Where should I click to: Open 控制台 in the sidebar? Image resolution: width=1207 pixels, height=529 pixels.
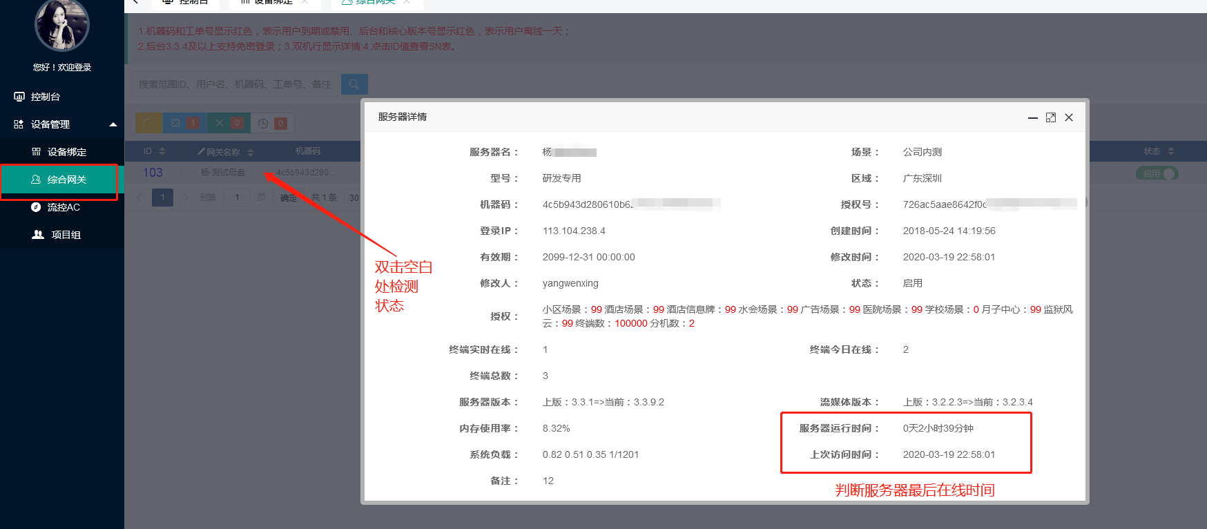click(x=46, y=97)
